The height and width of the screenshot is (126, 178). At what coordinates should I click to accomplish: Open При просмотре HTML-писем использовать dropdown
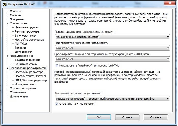point(112,48)
